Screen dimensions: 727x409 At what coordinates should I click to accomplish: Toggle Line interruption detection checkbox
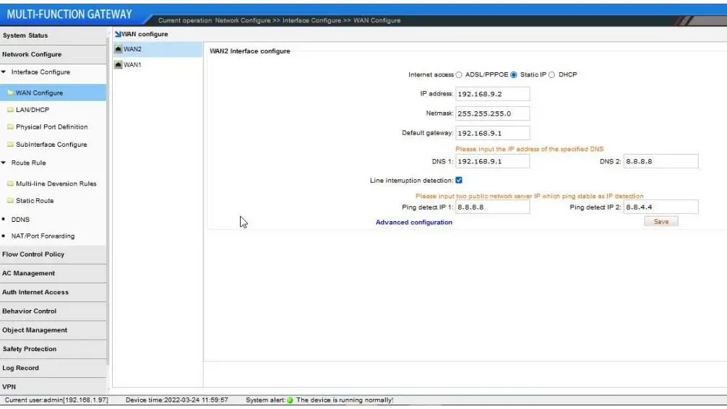pyautogui.click(x=459, y=181)
